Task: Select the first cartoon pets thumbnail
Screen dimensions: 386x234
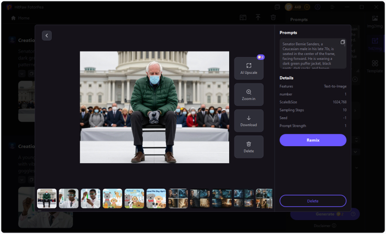Action: pos(112,198)
